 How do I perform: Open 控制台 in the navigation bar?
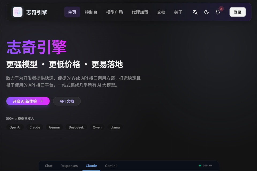(x=91, y=12)
